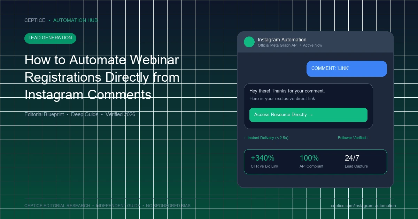Click the Official Meta Graph API label

click(x=278, y=45)
